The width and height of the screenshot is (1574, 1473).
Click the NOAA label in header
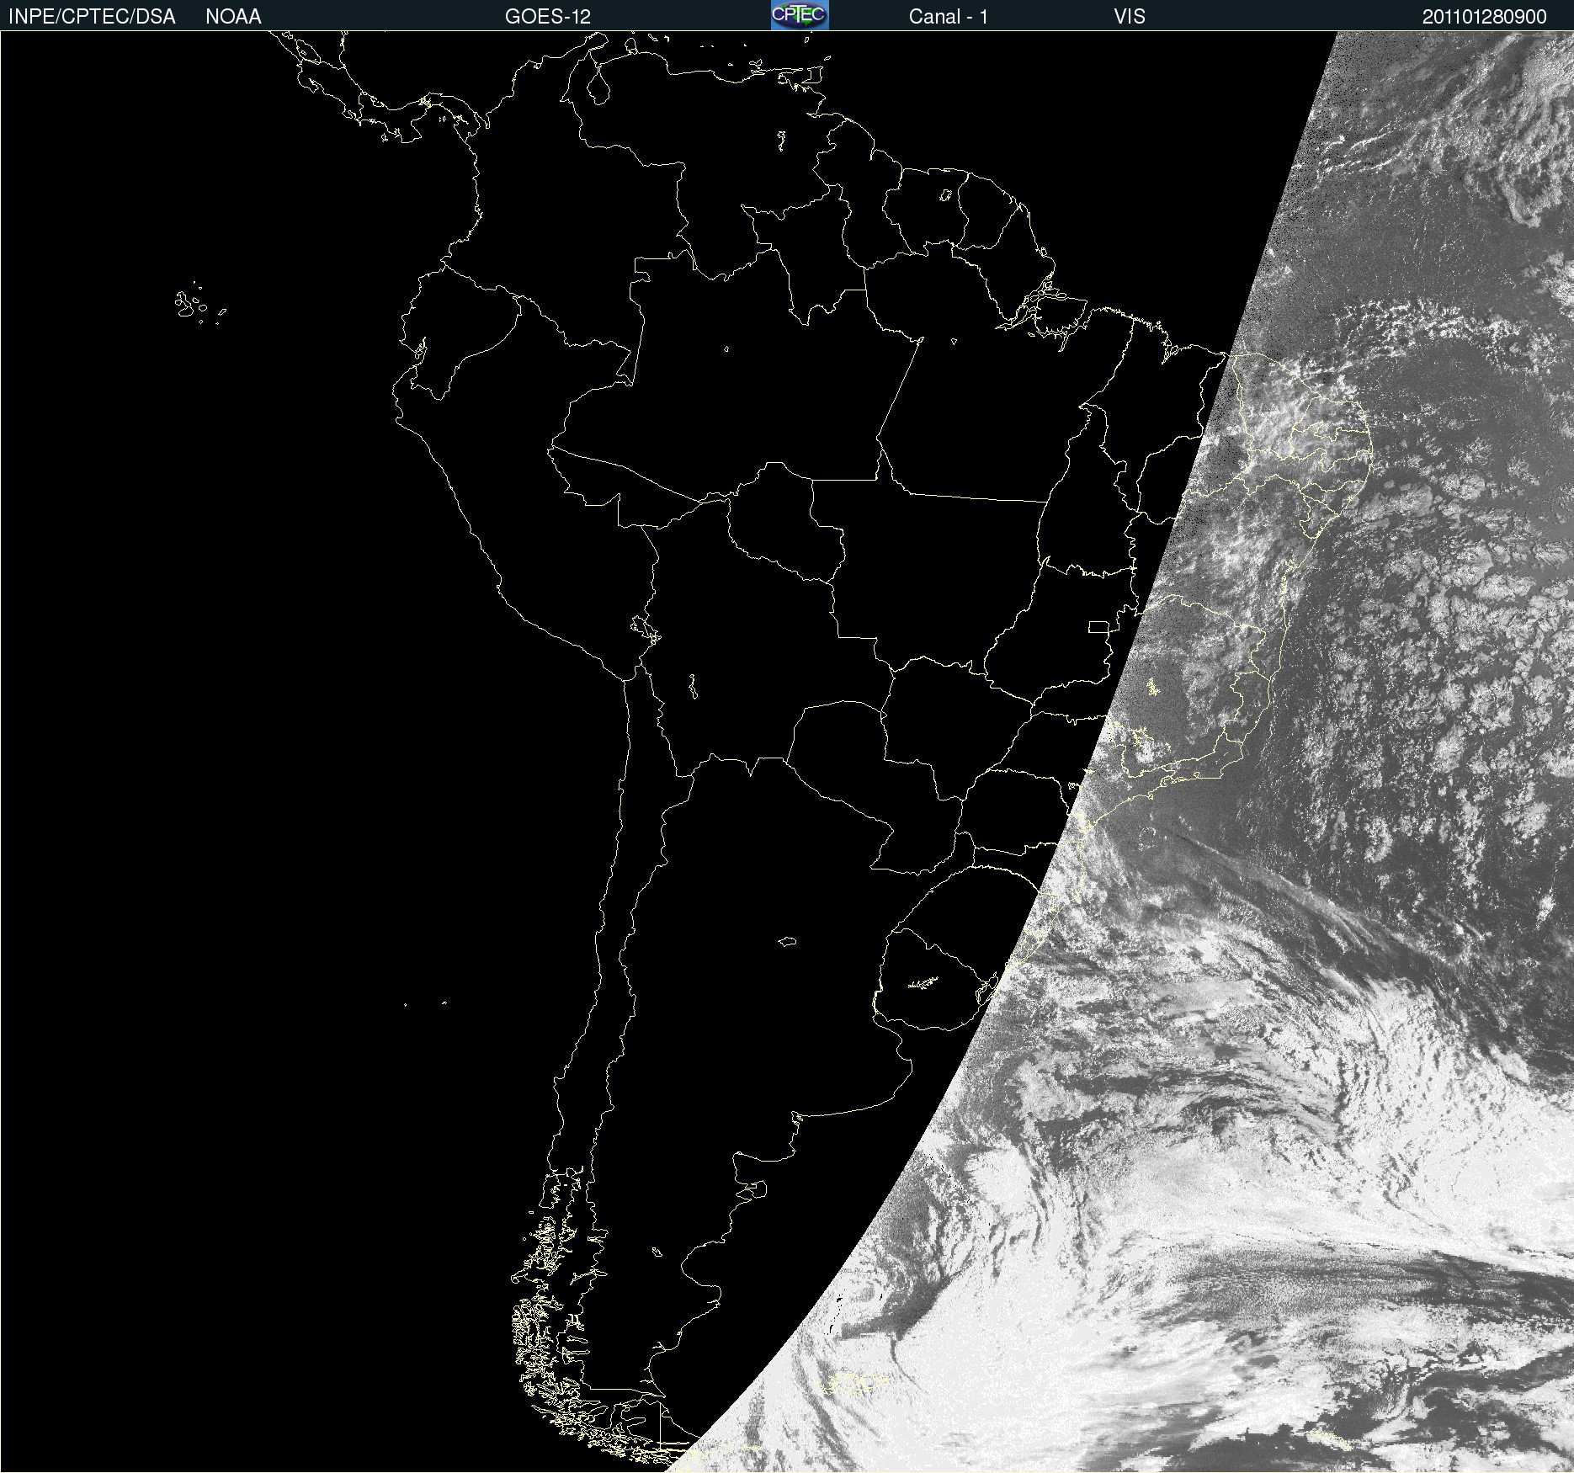(233, 17)
